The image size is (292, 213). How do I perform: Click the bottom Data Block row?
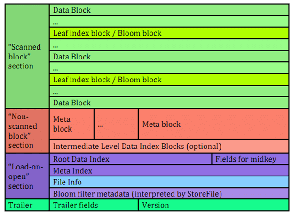pos(169,103)
